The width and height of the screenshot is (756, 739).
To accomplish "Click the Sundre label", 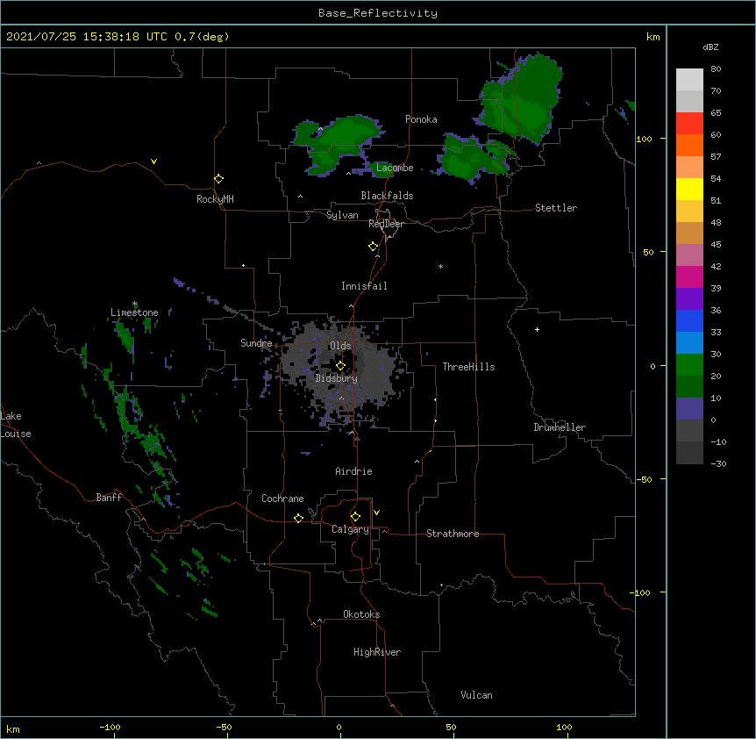I will point(256,343).
